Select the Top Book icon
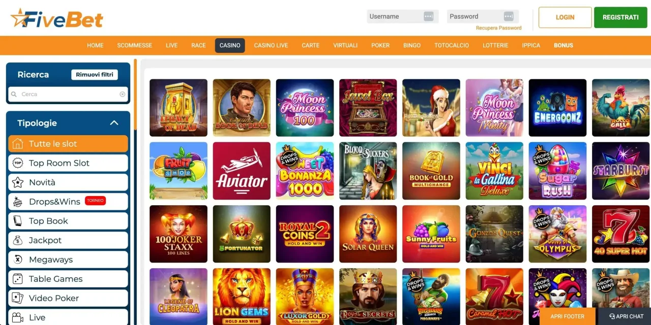This screenshot has height=325, width=651. pos(18,221)
